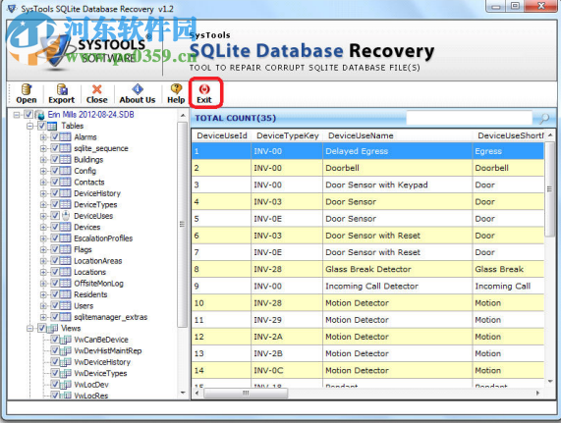Click the DeviceHistory table icon
The image size is (561, 423).
pyautogui.click(x=65, y=193)
